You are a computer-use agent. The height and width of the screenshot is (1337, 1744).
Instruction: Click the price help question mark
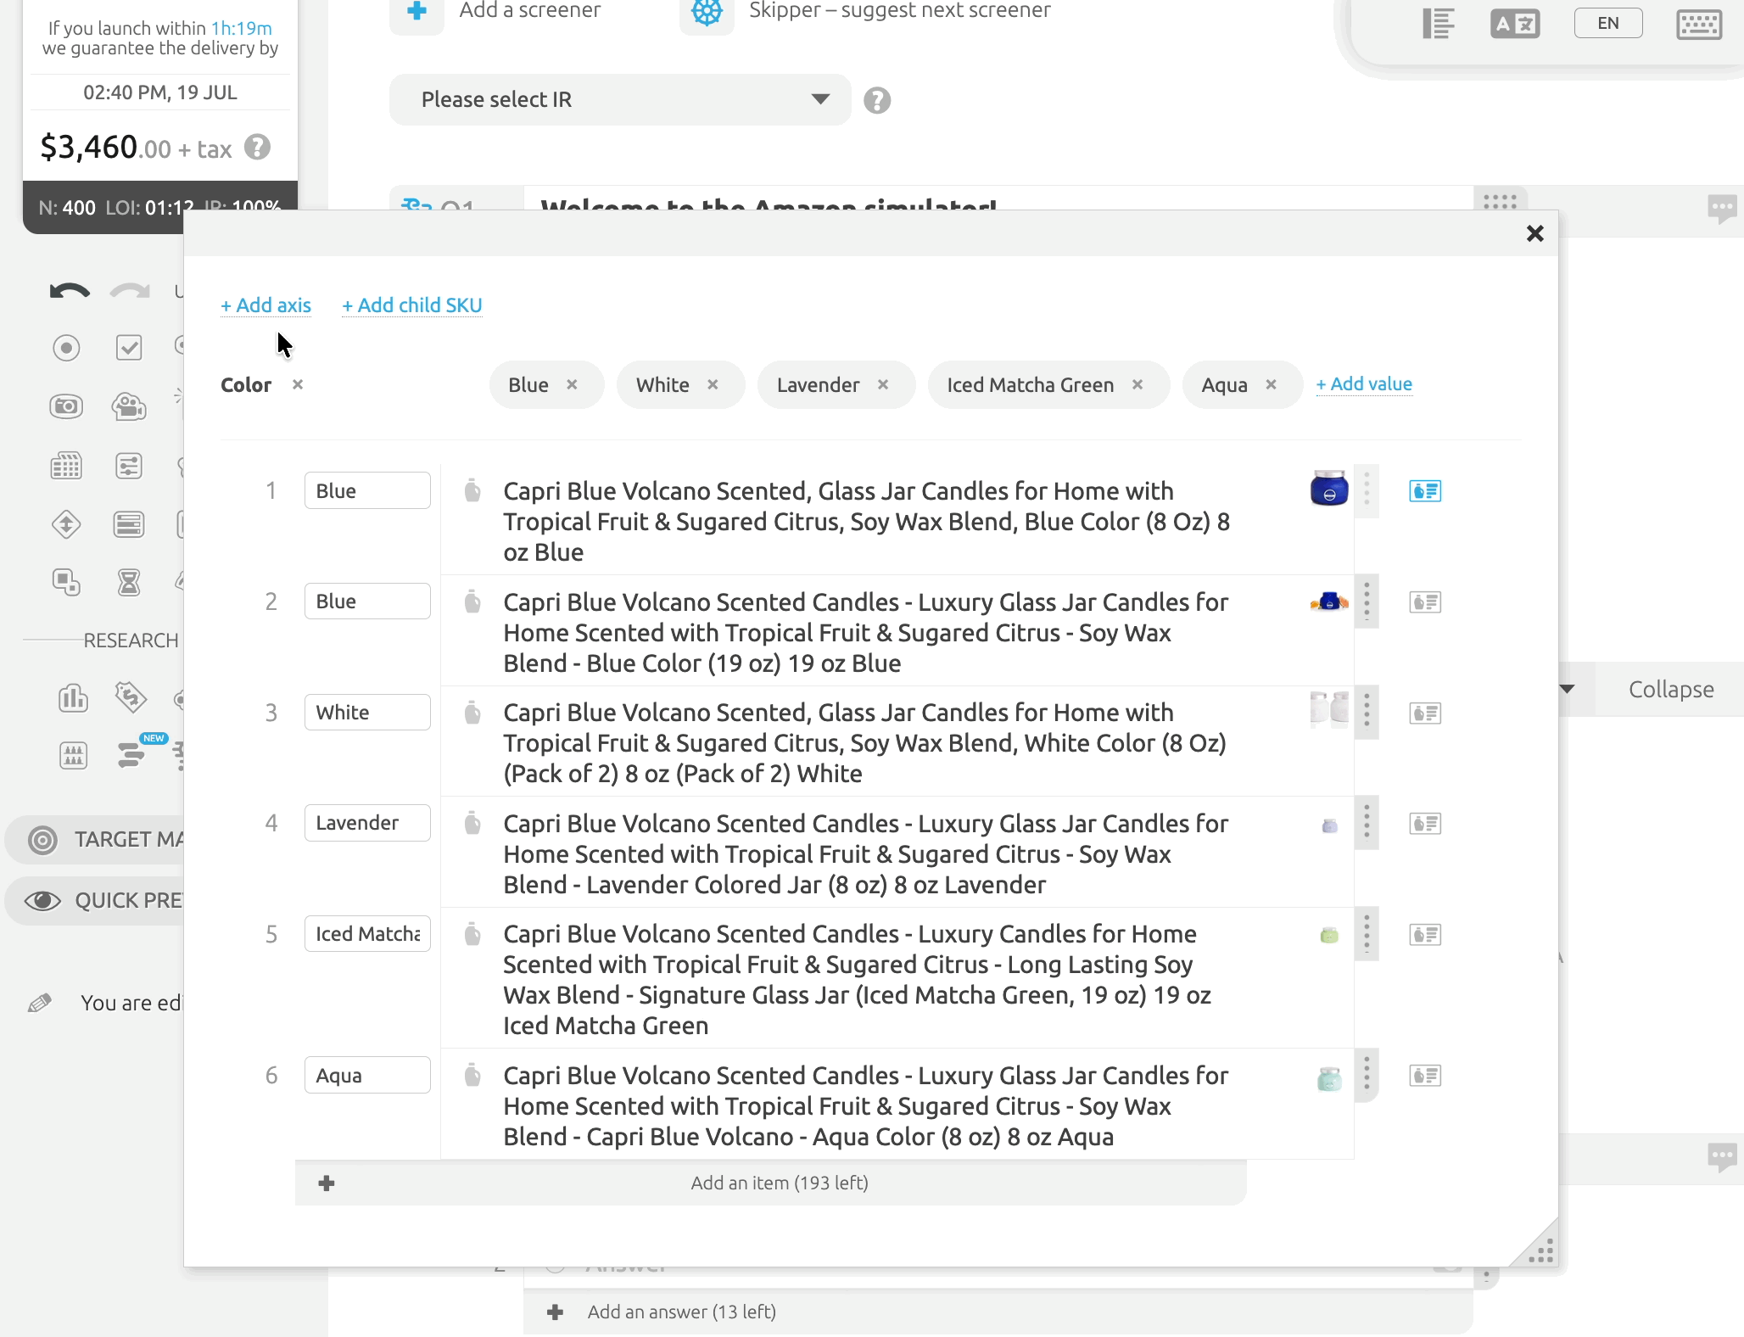point(258,148)
